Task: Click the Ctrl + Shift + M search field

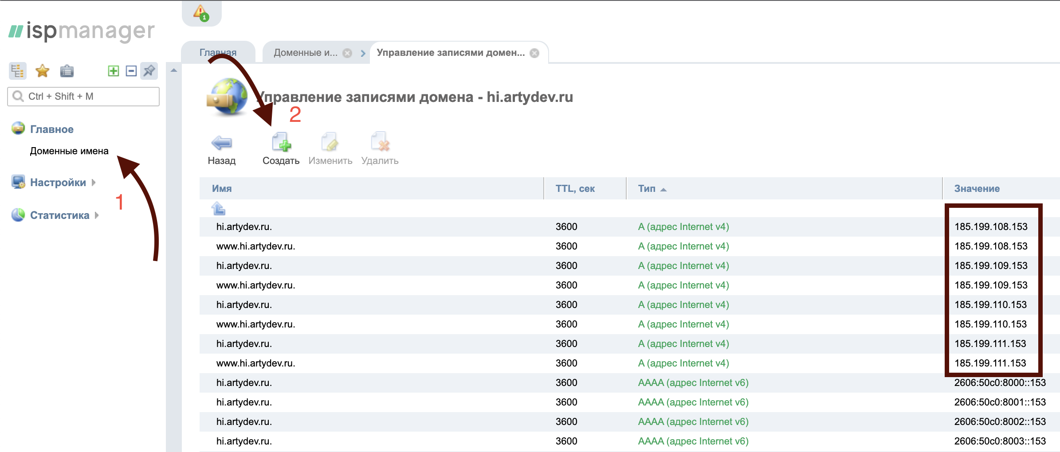Action: coord(89,97)
